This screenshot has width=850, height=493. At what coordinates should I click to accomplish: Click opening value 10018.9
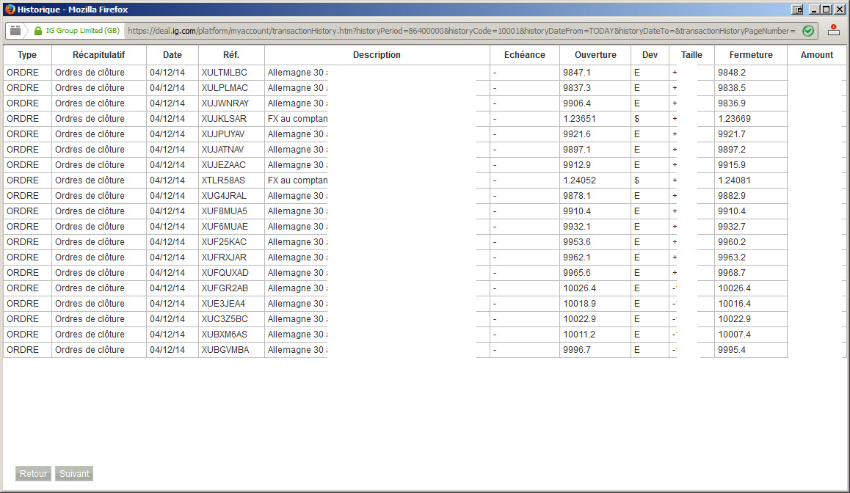click(x=579, y=304)
